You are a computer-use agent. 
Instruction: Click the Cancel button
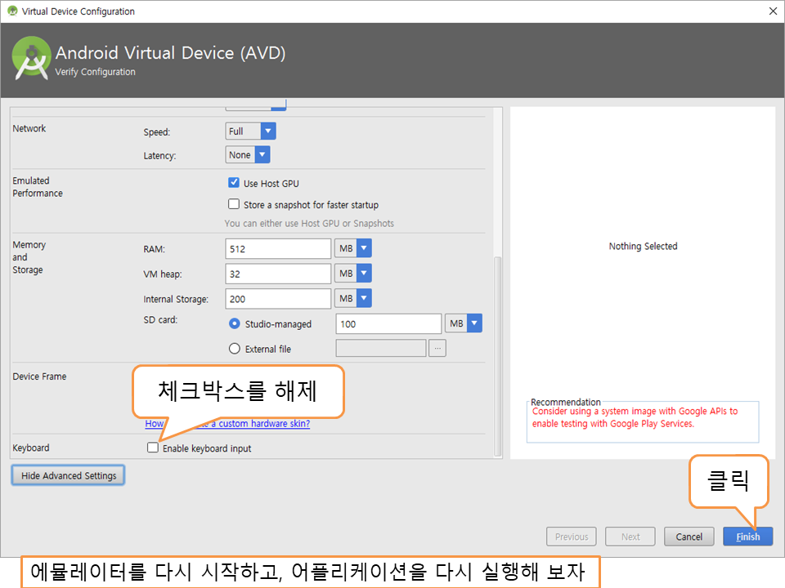coord(689,537)
